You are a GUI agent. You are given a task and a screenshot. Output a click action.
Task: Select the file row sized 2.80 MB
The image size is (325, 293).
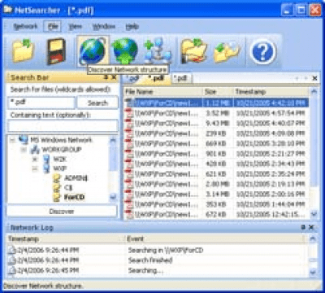tap(216, 184)
